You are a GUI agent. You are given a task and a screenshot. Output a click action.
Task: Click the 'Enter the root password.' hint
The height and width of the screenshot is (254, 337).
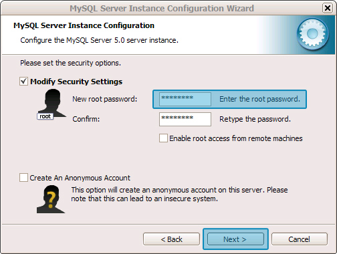[259, 99]
